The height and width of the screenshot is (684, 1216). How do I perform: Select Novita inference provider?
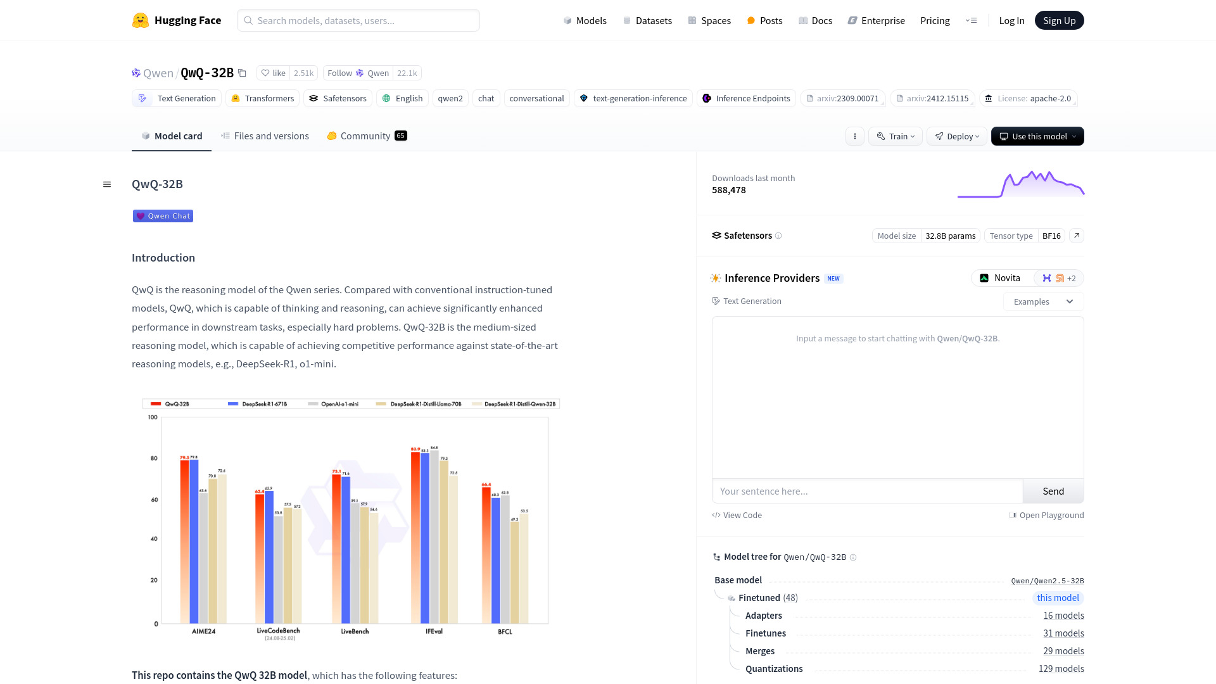(1001, 278)
